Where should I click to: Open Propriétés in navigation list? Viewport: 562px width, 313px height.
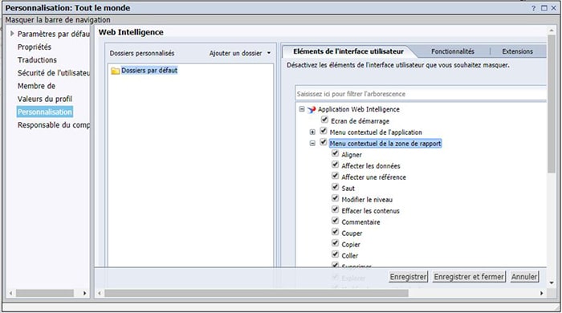coord(35,47)
